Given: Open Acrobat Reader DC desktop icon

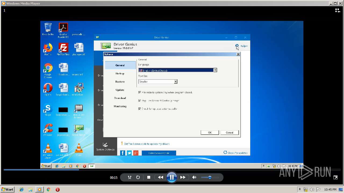Looking at the screenshot, I should point(63,30).
